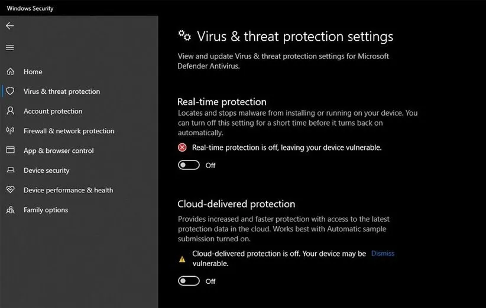Open Account protection menu item
Viewport: 486px width, 308px height.
tap(53, 112)
